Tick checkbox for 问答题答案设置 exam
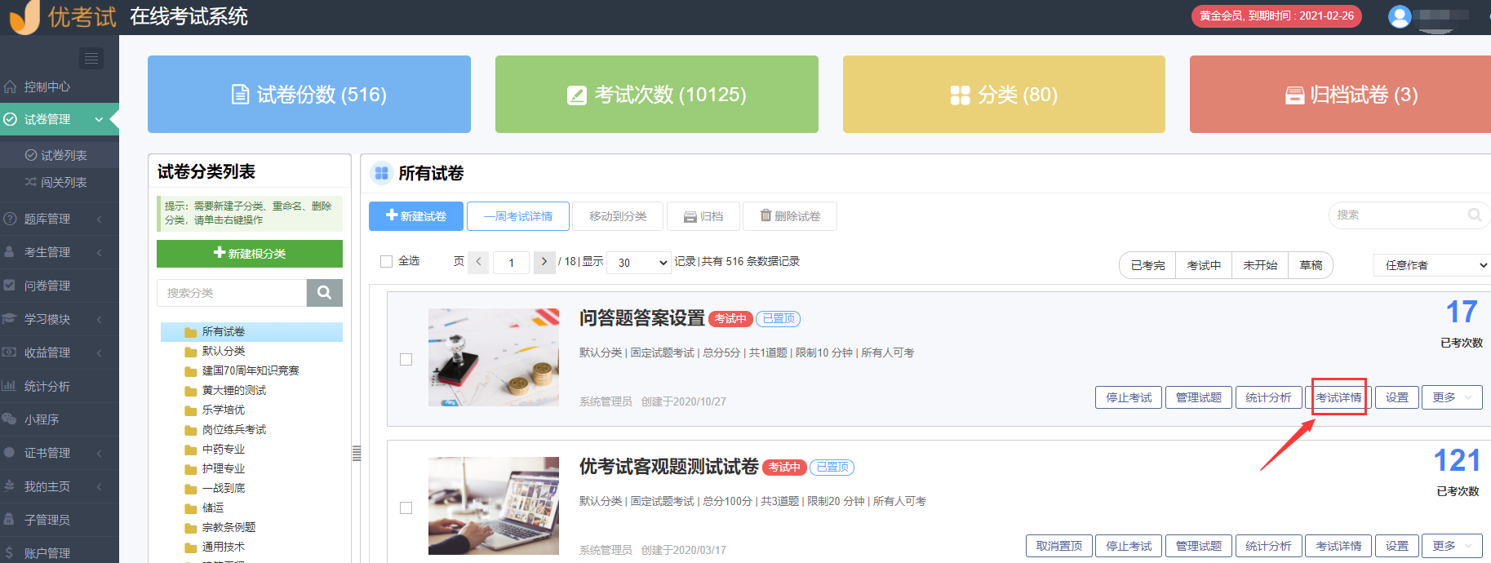The width and height of the screenshot is (1491, 563). point(406,359)
